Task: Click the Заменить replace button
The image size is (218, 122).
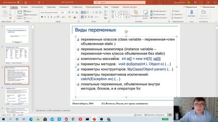Action: tap(177, 14)
